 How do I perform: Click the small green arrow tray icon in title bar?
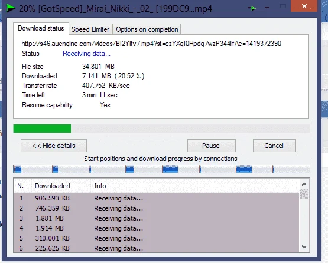tap(252, 9)
